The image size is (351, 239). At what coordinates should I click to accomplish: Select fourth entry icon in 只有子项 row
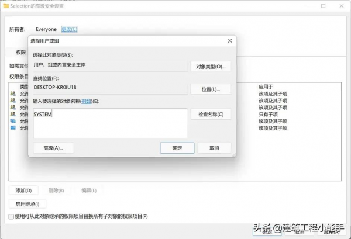coord(13,115)
